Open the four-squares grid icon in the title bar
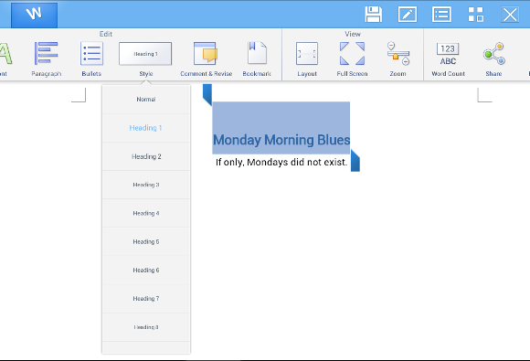 click(x=475, y=15)
